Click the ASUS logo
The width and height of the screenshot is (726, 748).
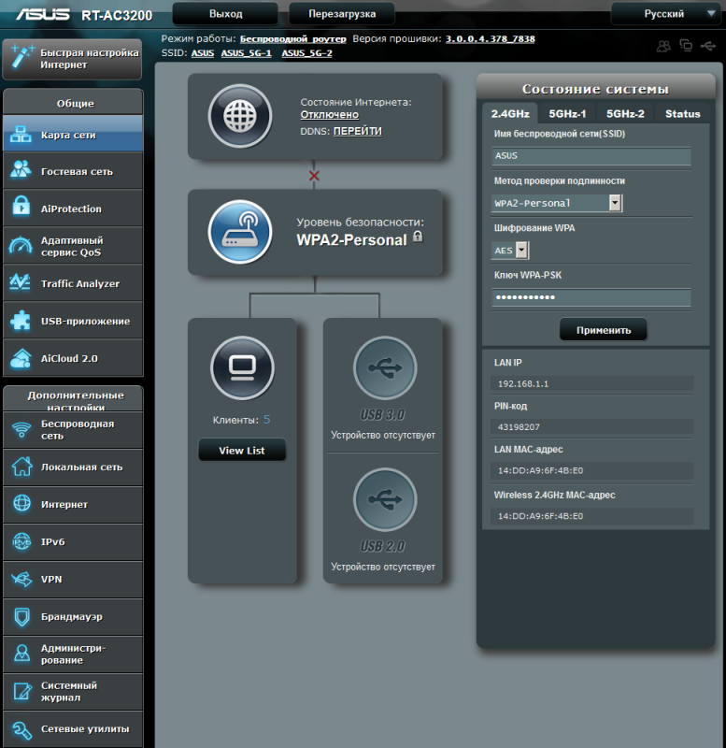pyautogui.click(x=43, y=14)
